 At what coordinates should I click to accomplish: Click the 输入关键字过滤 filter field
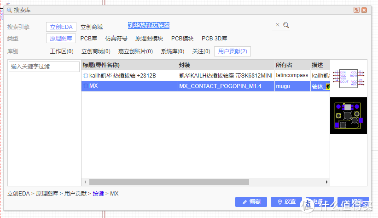point(44,67)
